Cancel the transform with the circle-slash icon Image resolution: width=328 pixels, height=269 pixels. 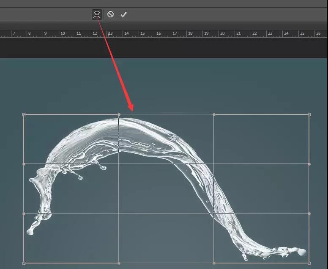(110, 14)
